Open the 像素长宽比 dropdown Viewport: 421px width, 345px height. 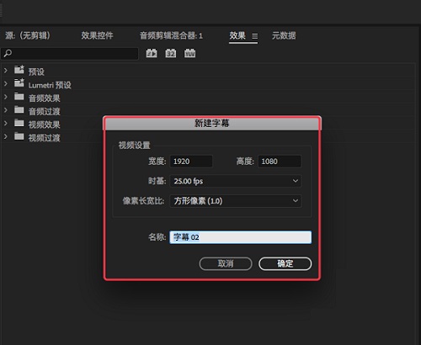pos(236,201)
